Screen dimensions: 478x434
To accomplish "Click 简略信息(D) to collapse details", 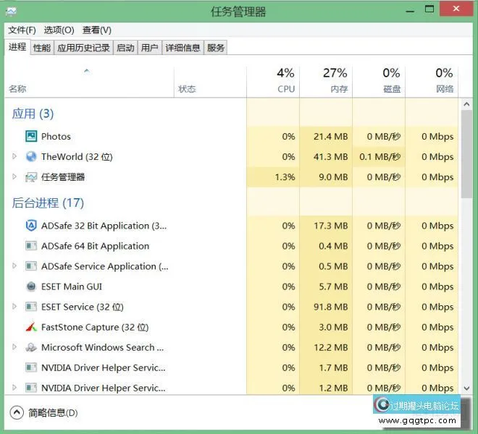I will 45,413.
